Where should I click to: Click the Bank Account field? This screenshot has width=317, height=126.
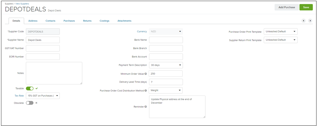[166, 57]
